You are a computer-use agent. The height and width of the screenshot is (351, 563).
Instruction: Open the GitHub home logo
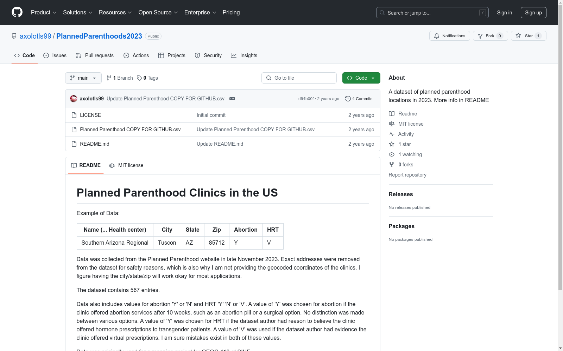pos(17,12)
